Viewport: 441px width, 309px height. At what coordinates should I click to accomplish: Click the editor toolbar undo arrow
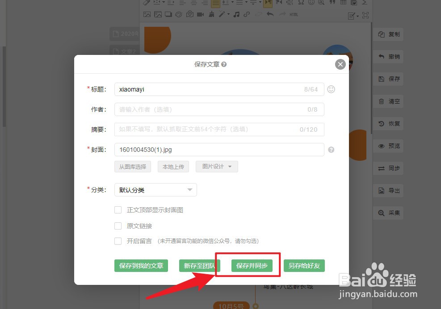coord(270,14)
